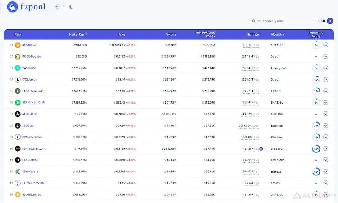The height and width of the screenshot is (203, 338).
Task: Open the language globe selector
Action: pos(58,6)
